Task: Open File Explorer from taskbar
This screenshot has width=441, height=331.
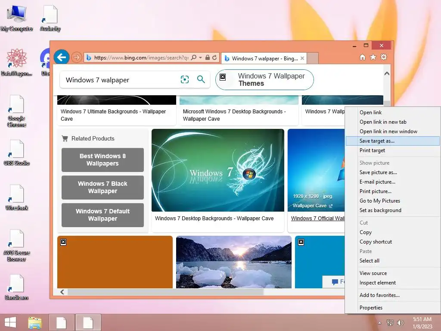Action: click(x=35, y=322)
